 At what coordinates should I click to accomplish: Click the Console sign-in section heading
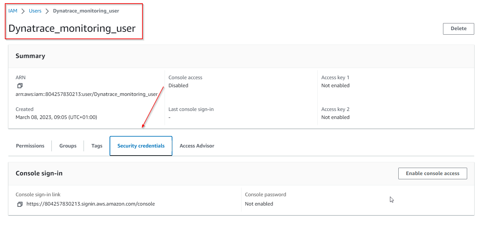(x=39, y=173)
